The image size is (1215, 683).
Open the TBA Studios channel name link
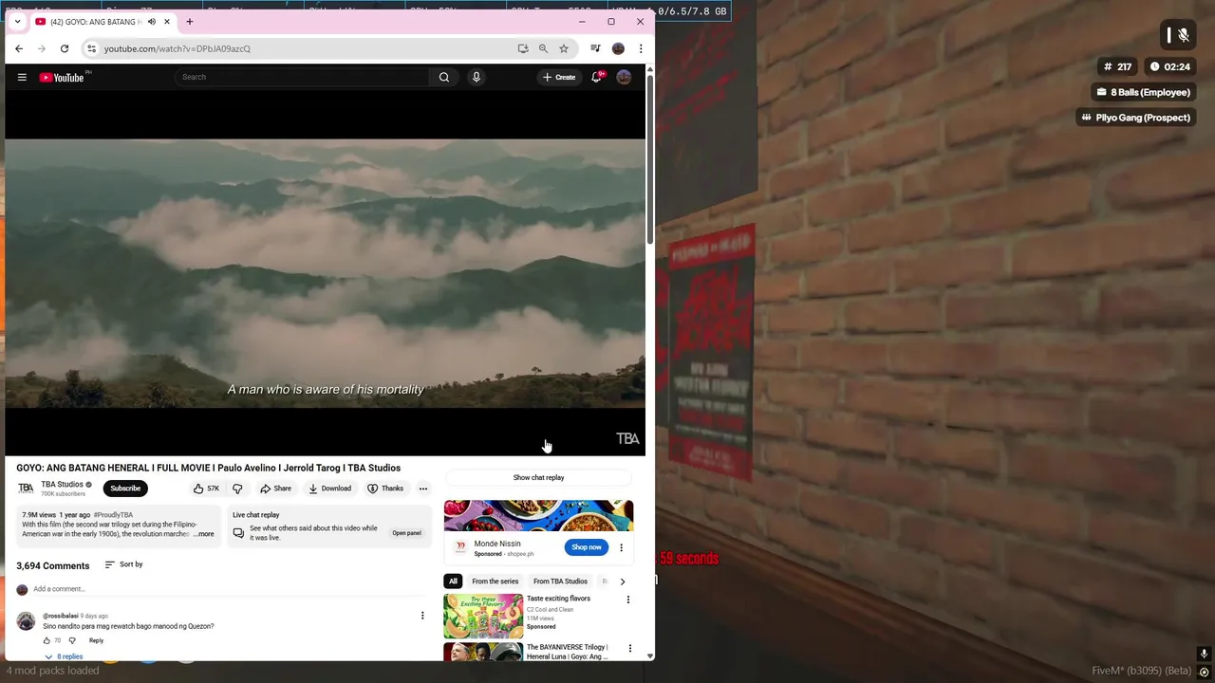coord(62,485)
